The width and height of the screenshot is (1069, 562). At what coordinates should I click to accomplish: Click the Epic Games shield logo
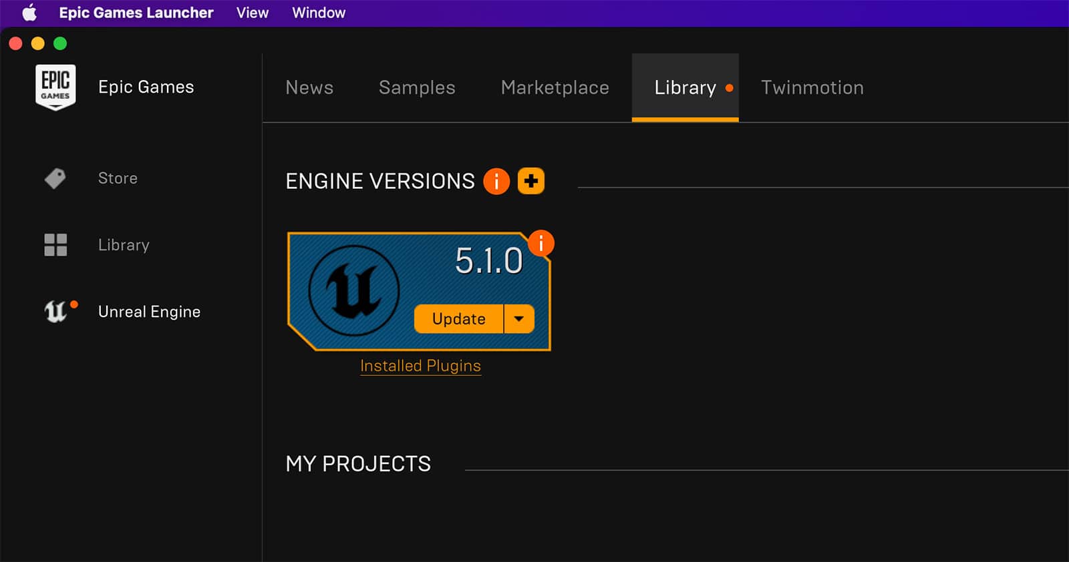(55, 87)
